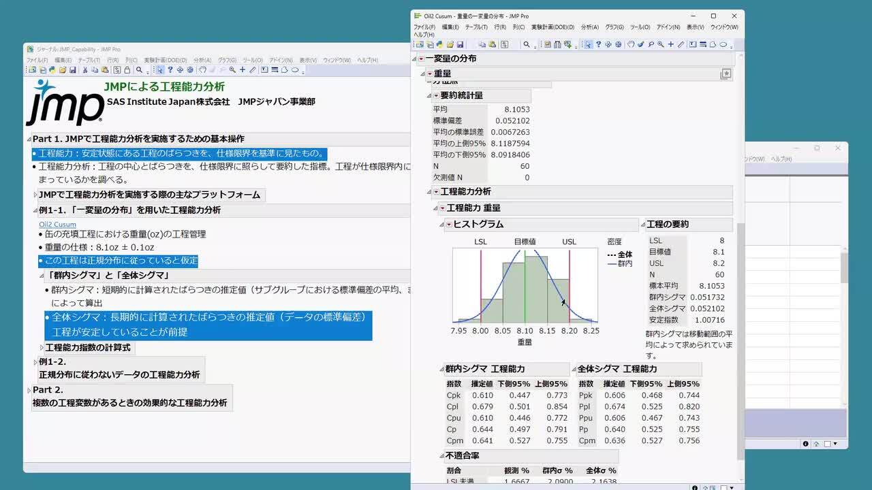Collapse the 群内シグマ 工程能力 table
The width and height of the screenshot is (872, 490).
click(441, 370)
